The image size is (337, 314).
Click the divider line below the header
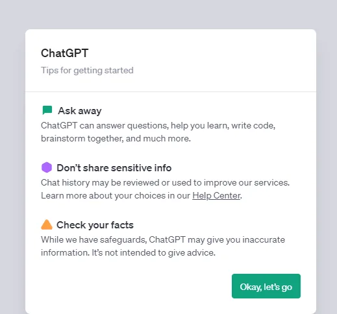(x=171, y=91)
